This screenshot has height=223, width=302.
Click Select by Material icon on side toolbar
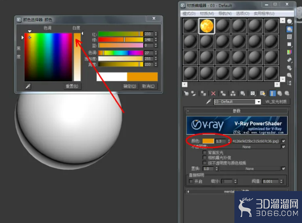point(289,75)
